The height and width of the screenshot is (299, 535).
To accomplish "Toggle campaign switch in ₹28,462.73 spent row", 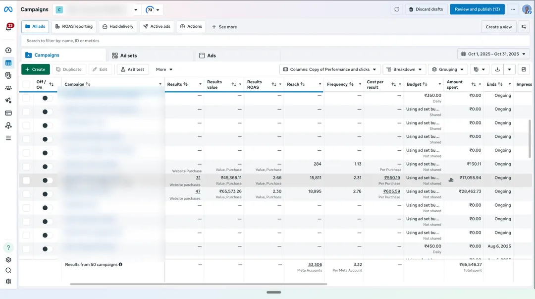I will tap(47, 194).
